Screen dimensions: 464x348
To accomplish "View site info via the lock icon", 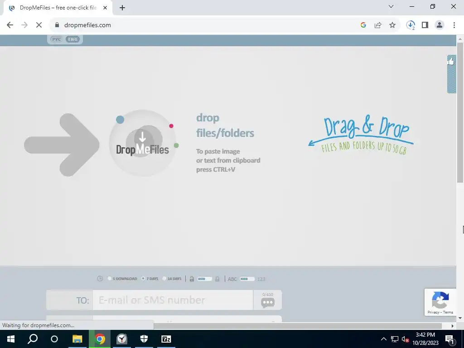I will click(x=57, y=25).
